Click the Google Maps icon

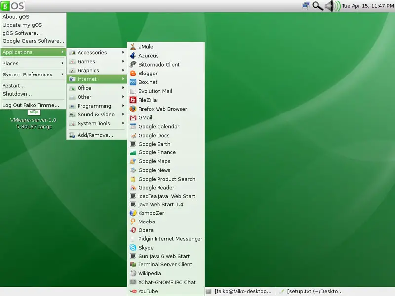(133, 161)
